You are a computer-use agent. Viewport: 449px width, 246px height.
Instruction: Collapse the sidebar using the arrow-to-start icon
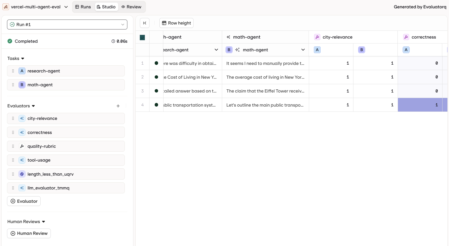(145, 23)
